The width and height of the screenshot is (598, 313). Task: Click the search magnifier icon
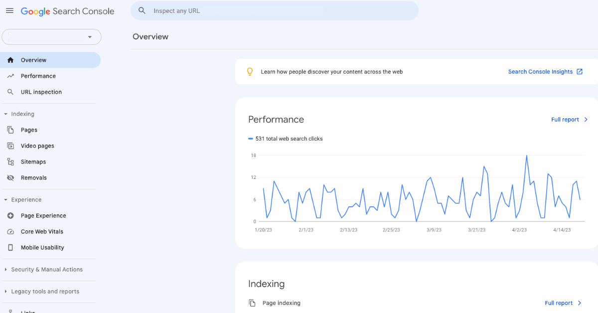[x=142, y=10]
